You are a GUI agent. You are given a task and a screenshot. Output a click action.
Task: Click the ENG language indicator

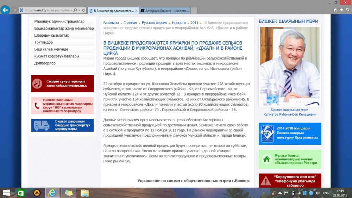click(x=326, y=193)
